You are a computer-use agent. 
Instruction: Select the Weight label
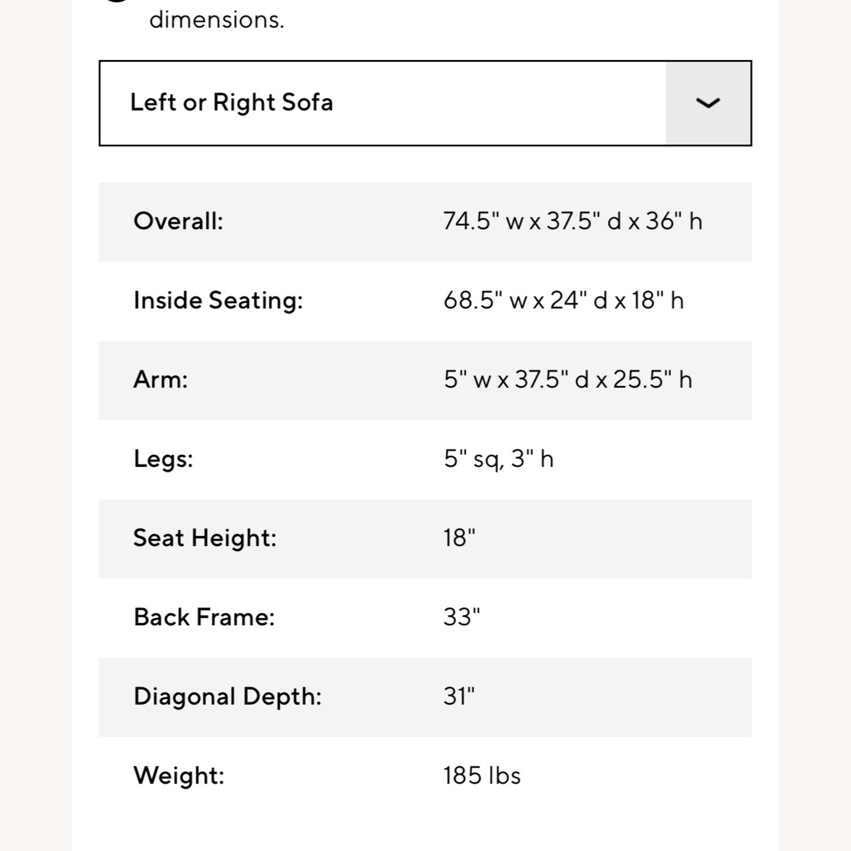tap(179, 776)
